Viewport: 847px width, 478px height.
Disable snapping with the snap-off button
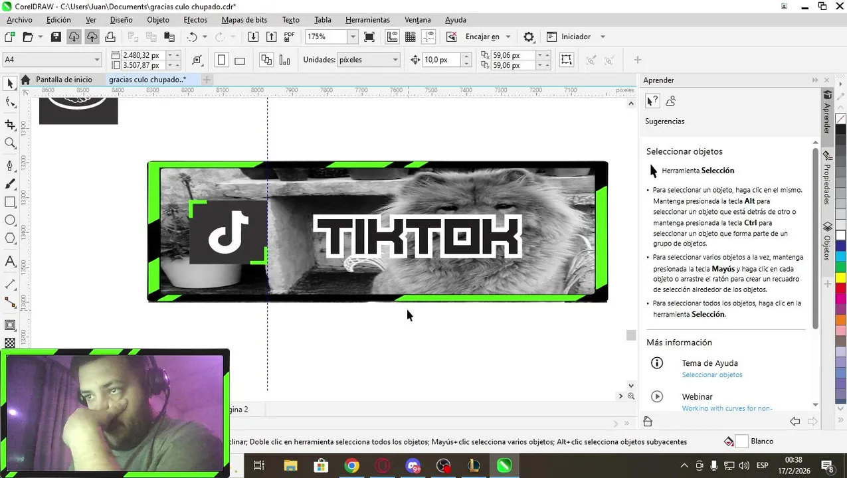[452, 37]
